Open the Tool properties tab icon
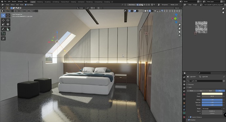 click(x=184, y=77)
